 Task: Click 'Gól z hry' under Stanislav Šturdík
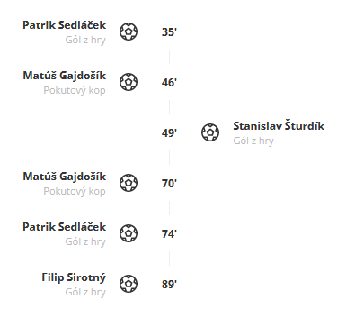coord(253,141)
